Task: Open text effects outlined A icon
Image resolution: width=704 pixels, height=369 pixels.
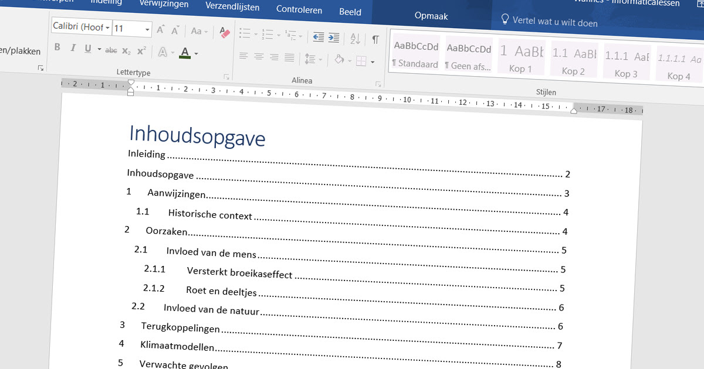Action: 164,52
